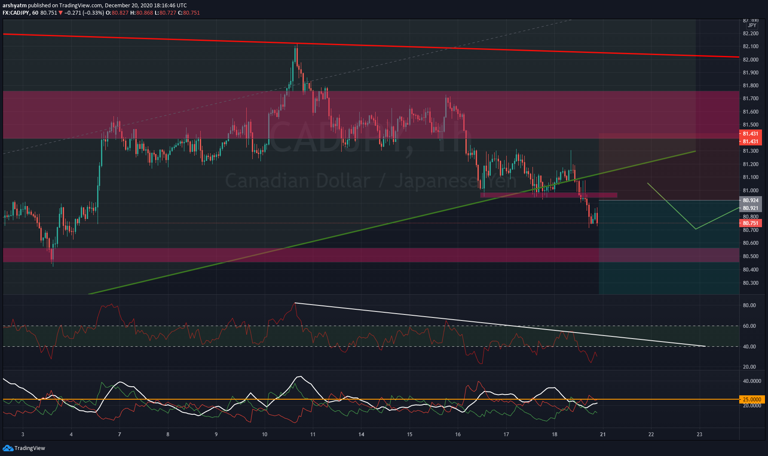Click the 81.600 price axis label
Image resolution: width=768 pixels, height=456 pixels.
(x=750, y=112)
